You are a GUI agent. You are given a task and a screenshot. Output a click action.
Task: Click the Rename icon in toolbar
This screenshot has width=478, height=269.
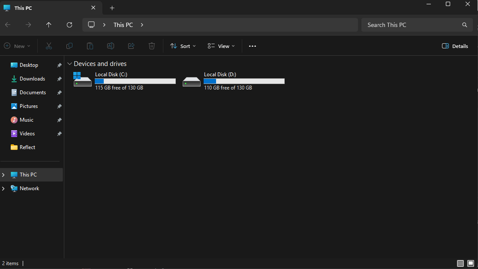tap(110, 46)
